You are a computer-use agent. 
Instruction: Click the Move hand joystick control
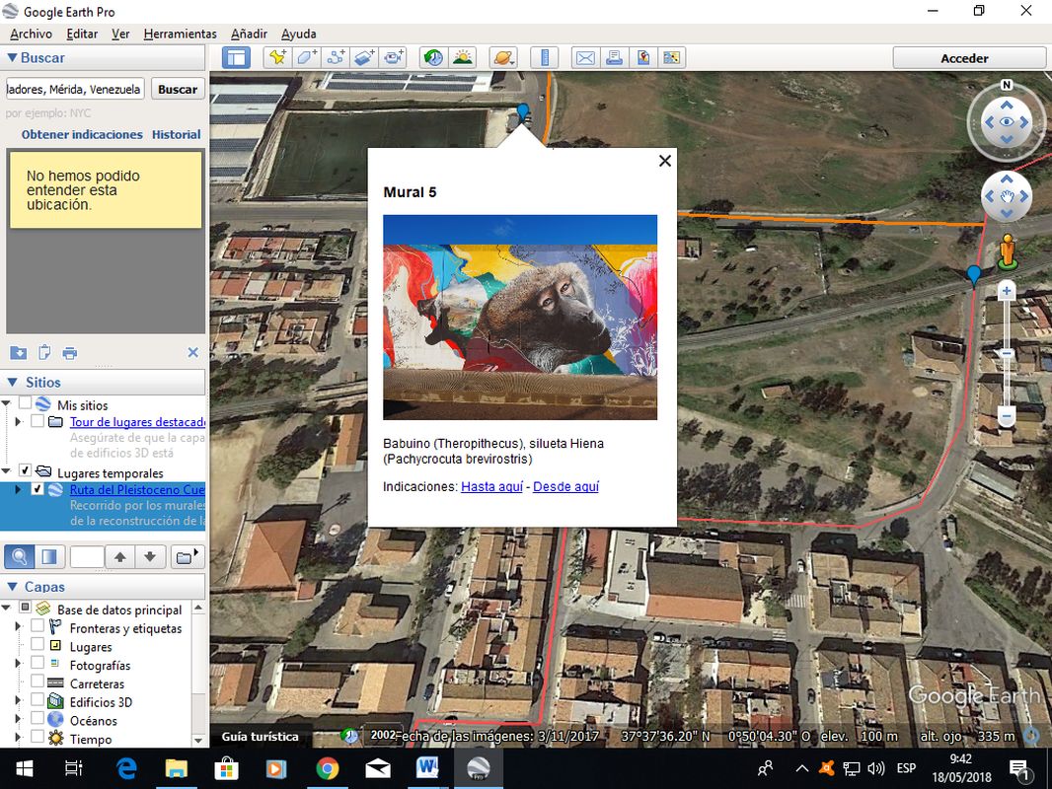coord(1007,196)
